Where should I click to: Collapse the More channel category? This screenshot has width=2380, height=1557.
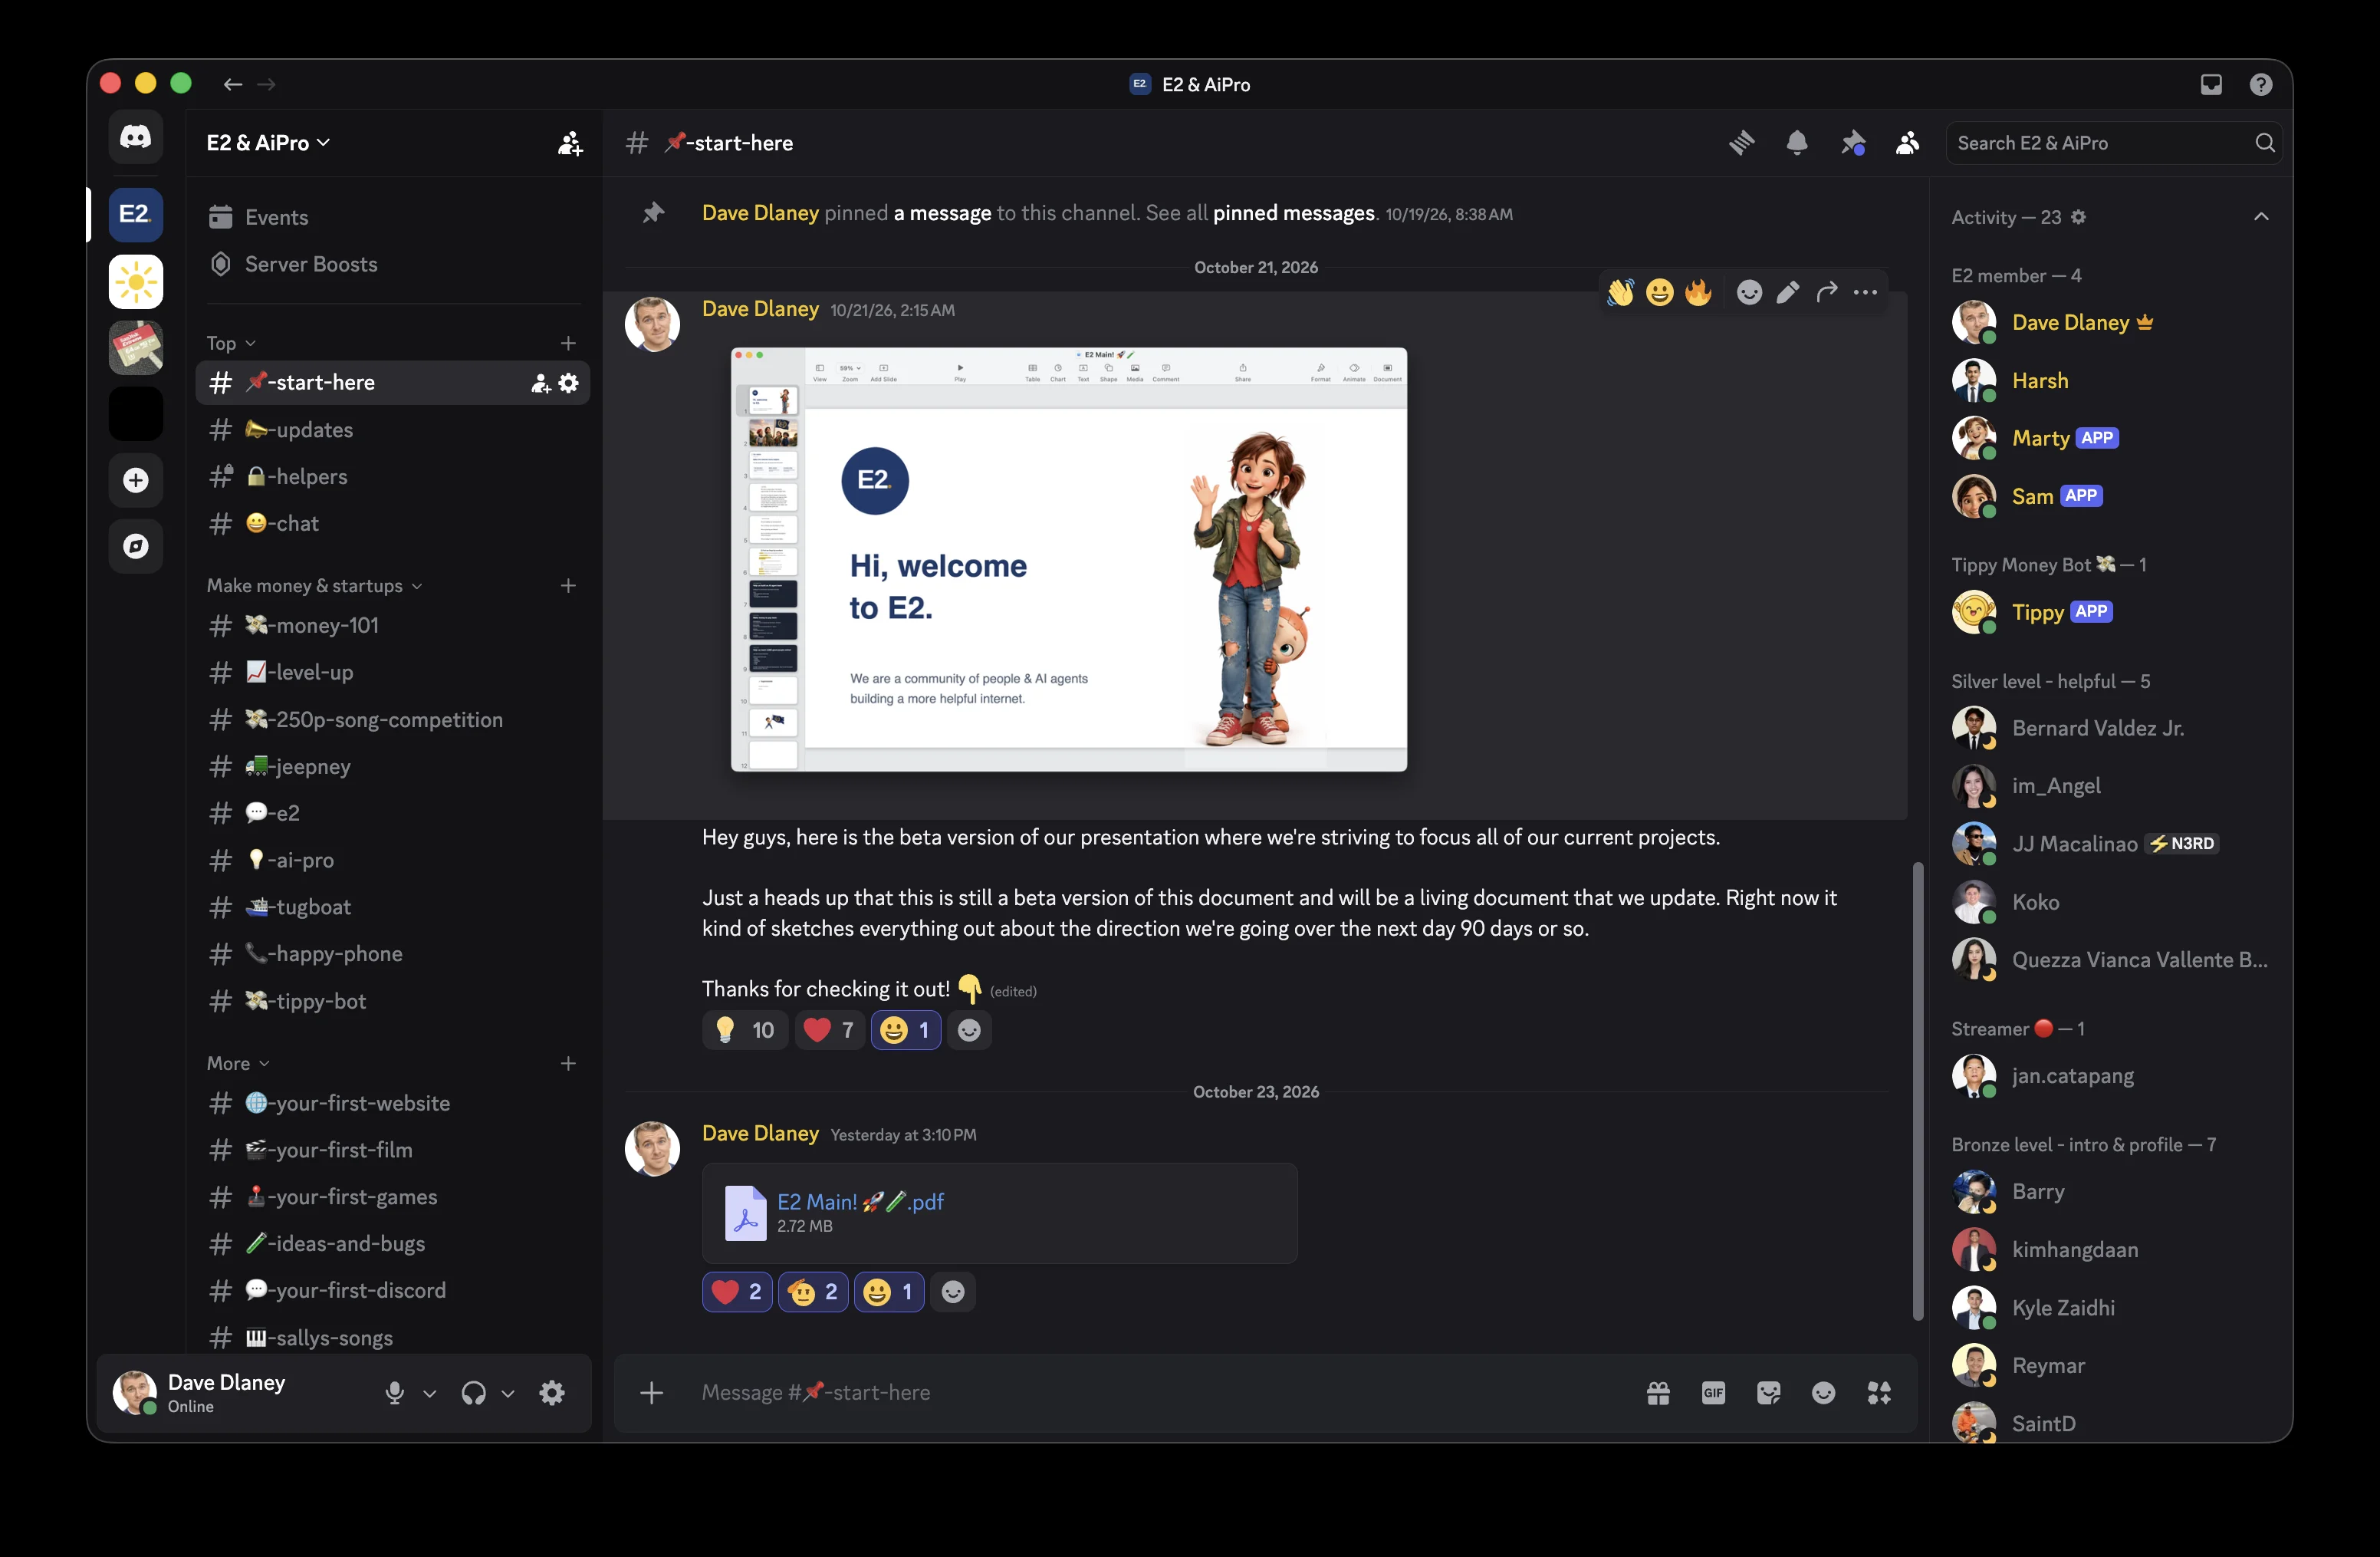click(x=238, y=1063)
